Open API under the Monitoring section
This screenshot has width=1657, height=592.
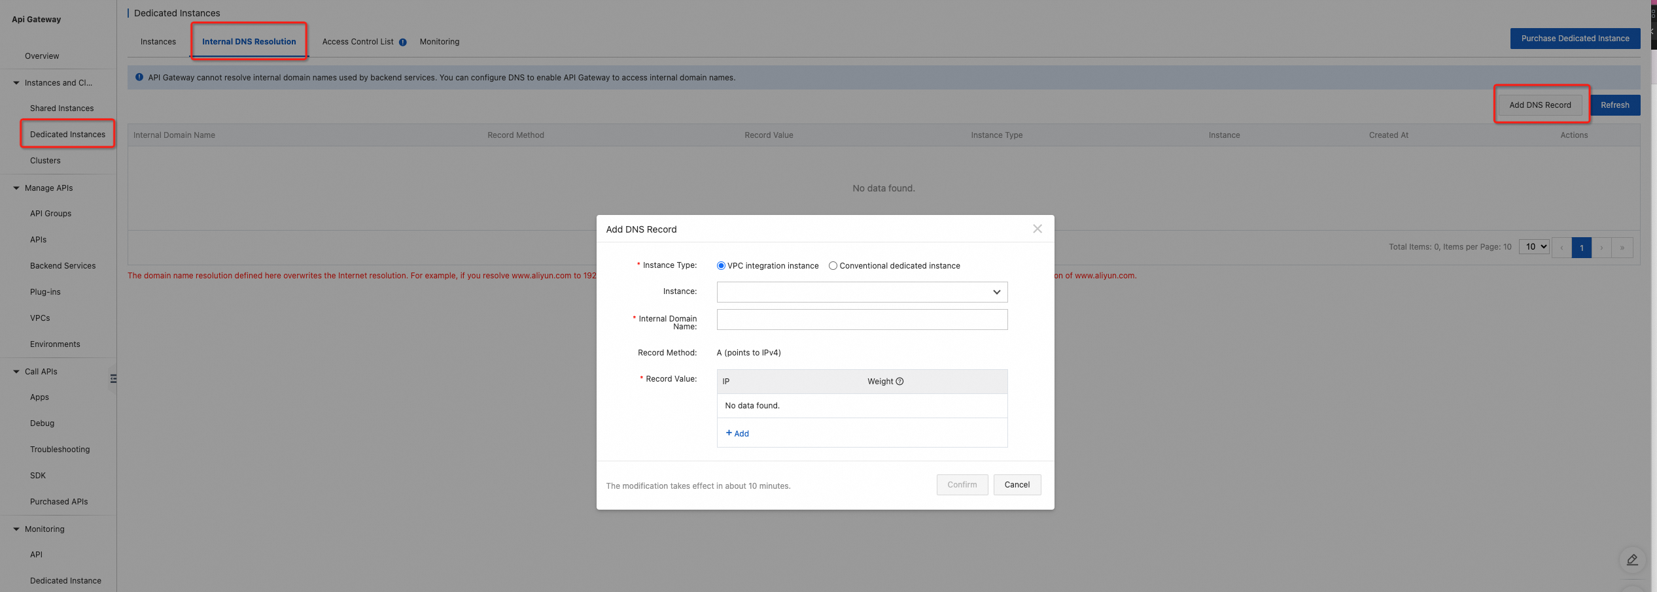(x=36, y=555)
